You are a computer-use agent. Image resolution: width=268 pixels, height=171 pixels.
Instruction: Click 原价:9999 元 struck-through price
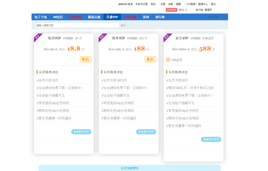pyautogui.click(x=181, y=49)
